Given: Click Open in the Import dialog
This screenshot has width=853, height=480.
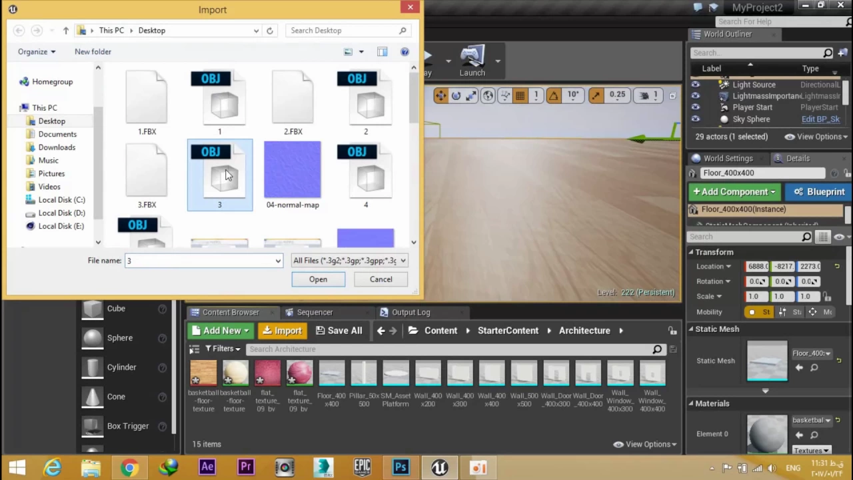Looking at the screenshot, I should click(318, 279).
